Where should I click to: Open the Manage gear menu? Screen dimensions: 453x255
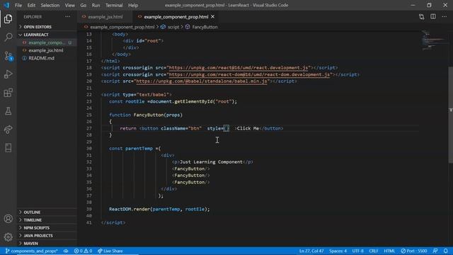[x=8, y=237]
